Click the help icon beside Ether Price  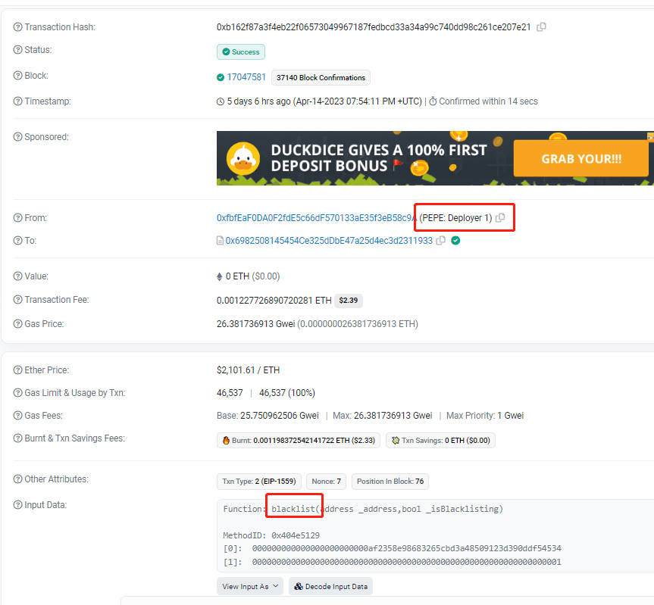17,370
